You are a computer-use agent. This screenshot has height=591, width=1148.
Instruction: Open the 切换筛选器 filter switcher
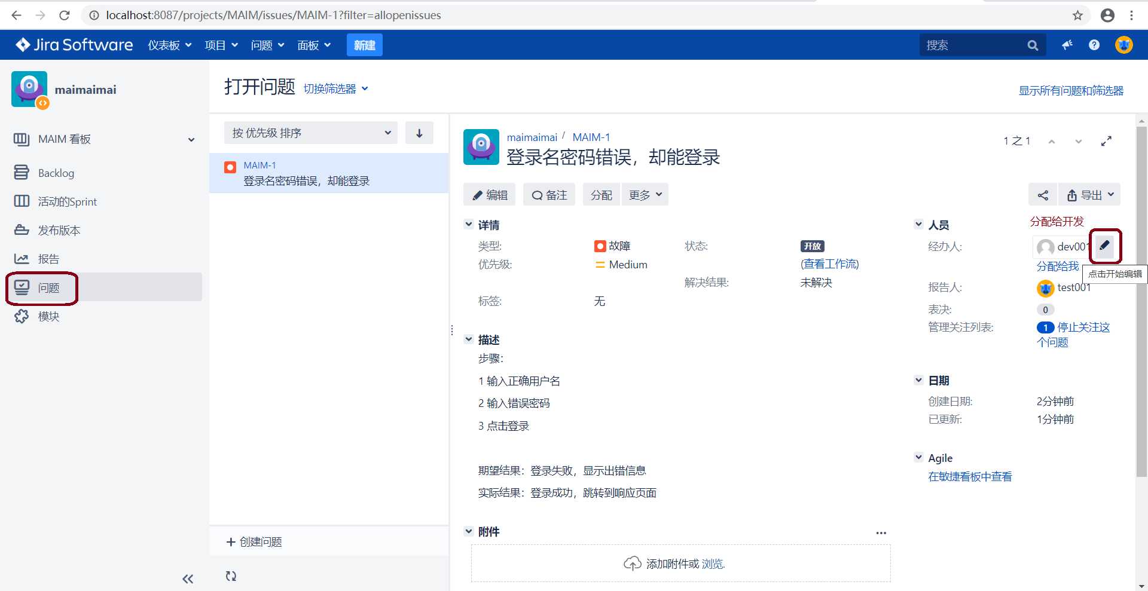[335, 88]
